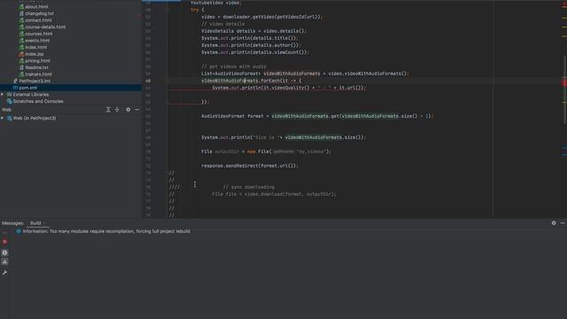
Task: Click the File outputDir line
Action: point(266,152)
